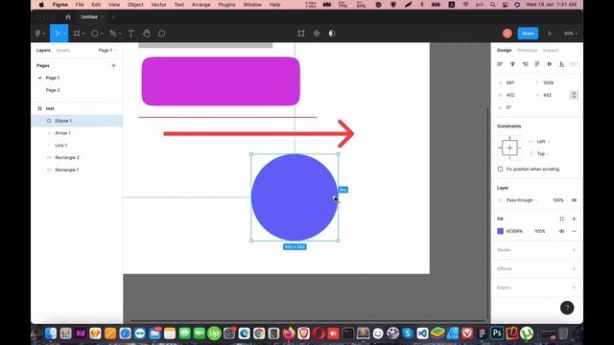Click the Align left icon
Screen dimensions: 614x345
500,64
